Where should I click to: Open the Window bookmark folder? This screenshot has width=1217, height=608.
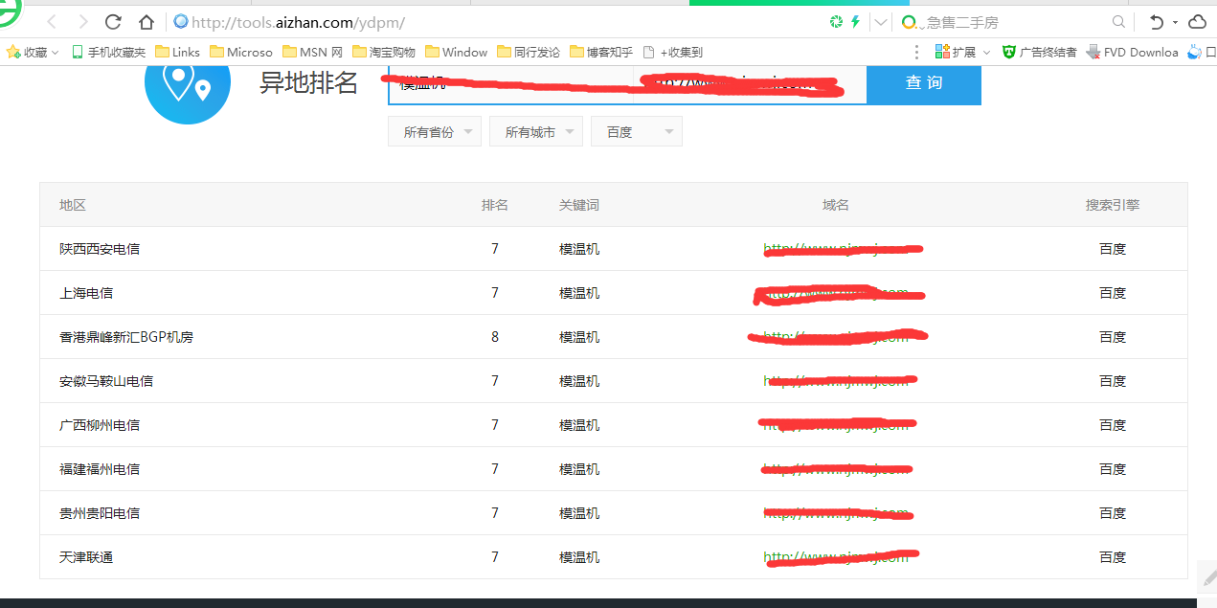pos(457,52)
